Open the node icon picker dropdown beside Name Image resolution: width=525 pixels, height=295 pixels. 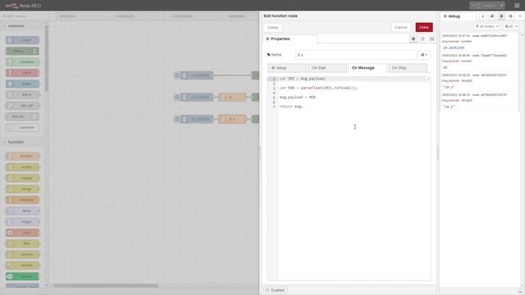424,55
